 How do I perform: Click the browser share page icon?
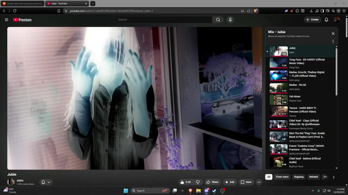click(249, 11)
